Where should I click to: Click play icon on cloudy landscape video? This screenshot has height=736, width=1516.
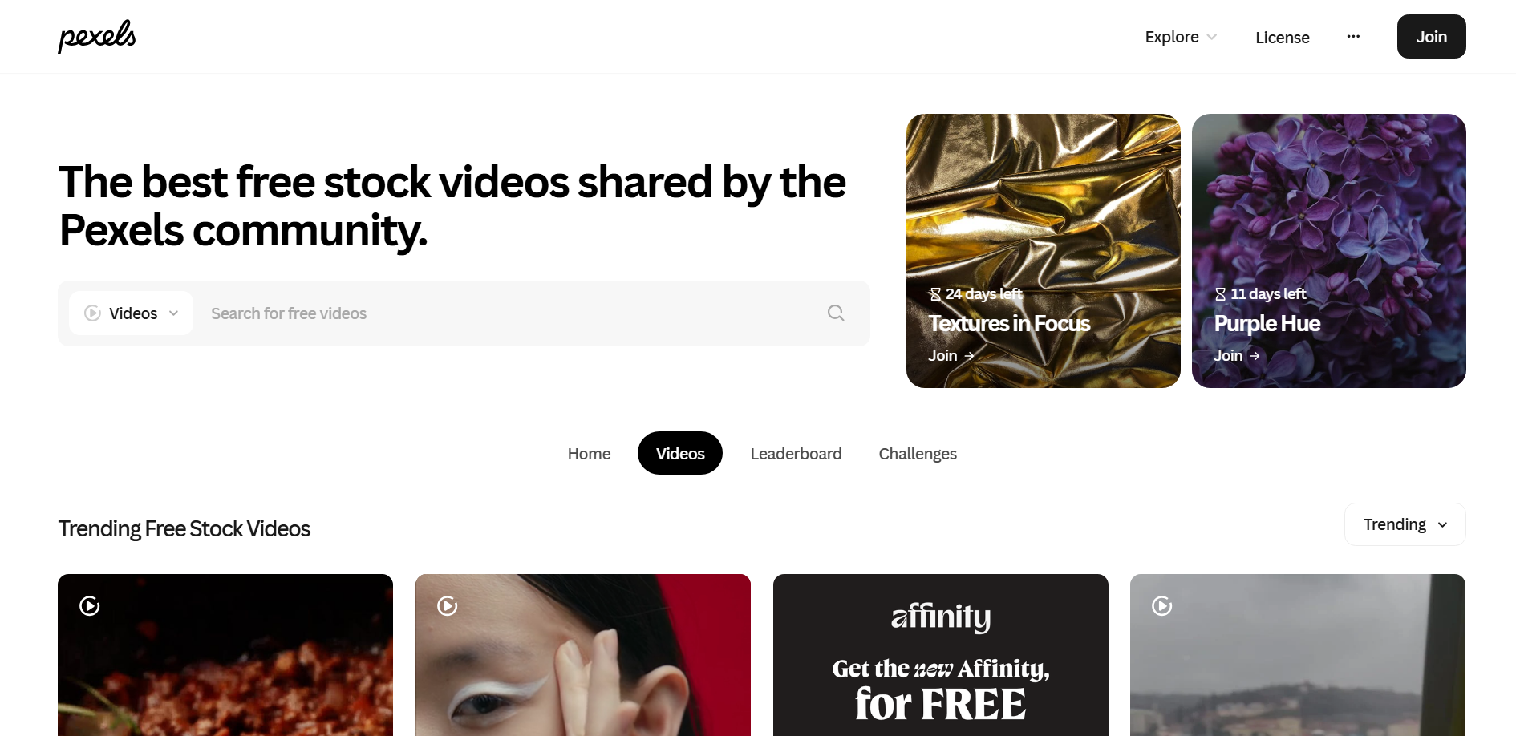coord(1162,606)
